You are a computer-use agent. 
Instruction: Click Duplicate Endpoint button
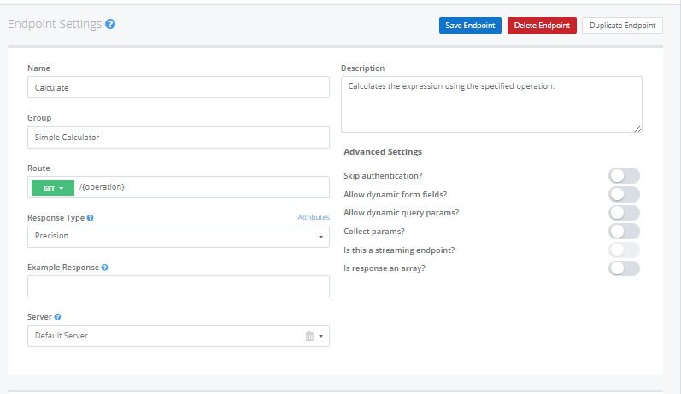coord(622,26)
